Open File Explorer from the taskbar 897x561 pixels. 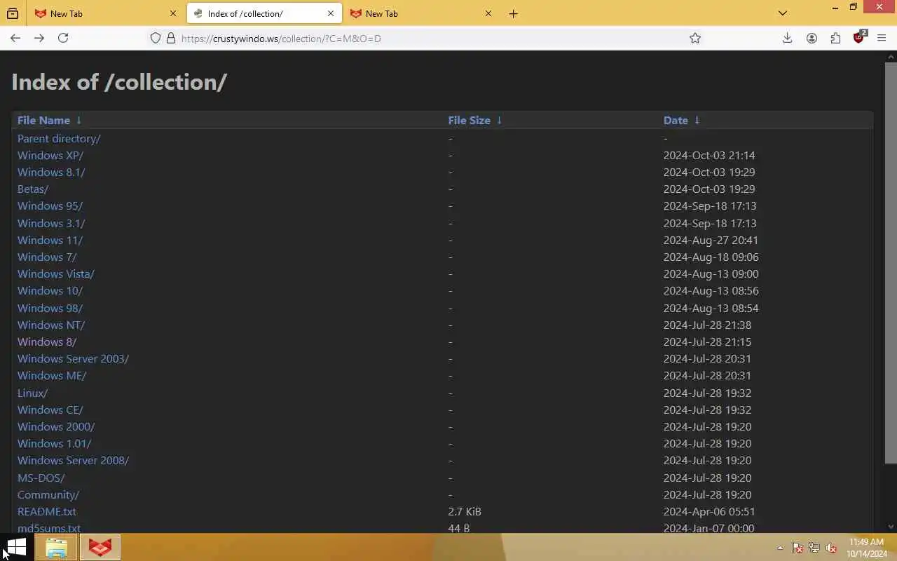coord(57,548)
